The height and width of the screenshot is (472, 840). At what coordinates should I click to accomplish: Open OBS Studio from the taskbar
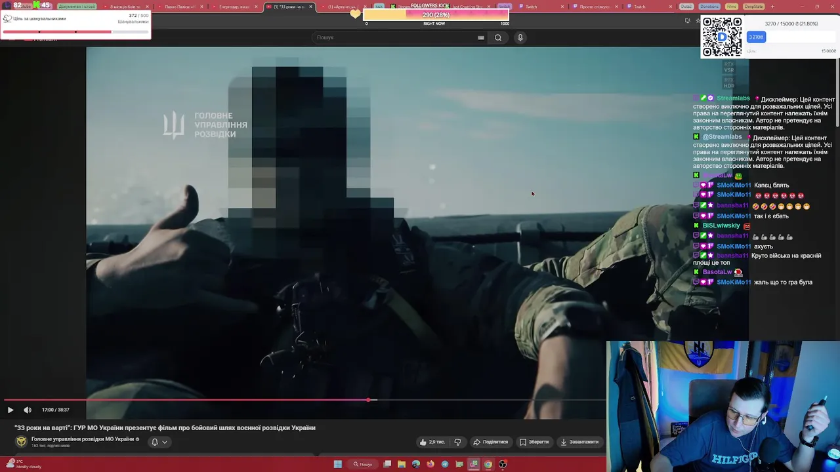[503, 464]
